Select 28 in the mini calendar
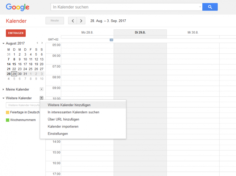The width and height of the screenshot is (236, 176). (x=9, y=74)
